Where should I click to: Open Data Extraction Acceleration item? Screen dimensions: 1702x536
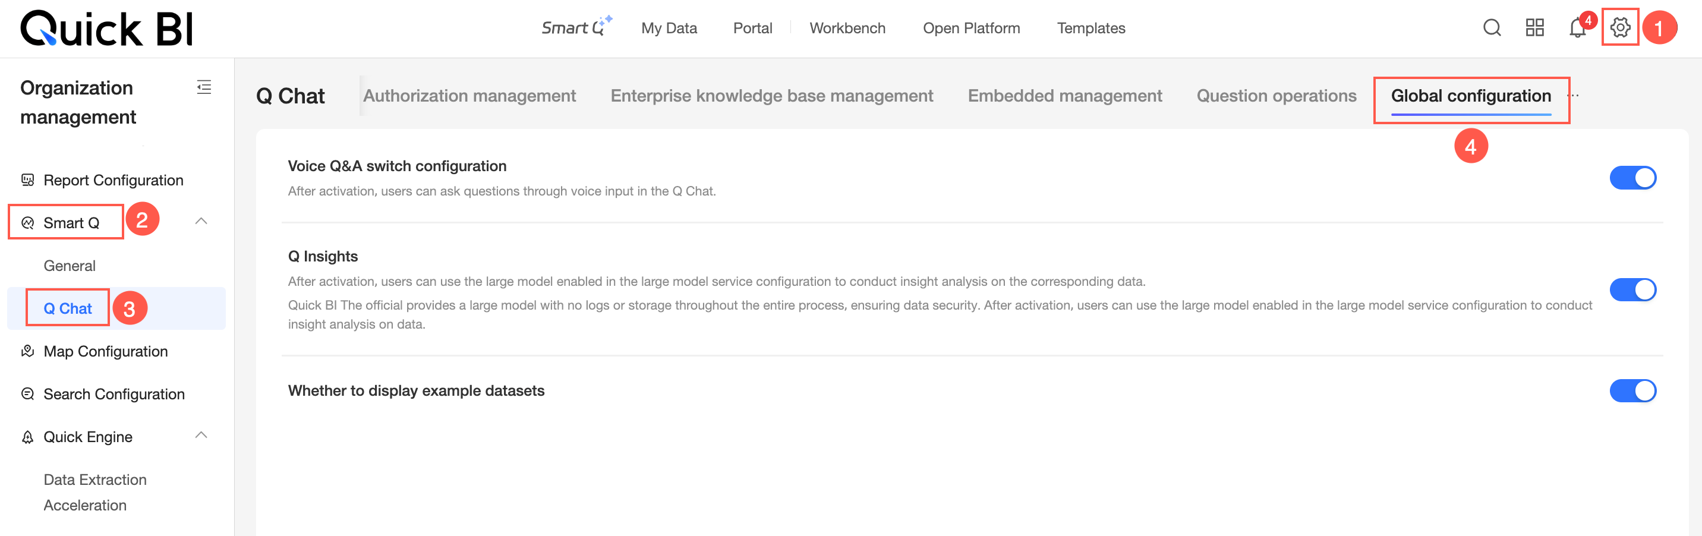click(94, 491)
